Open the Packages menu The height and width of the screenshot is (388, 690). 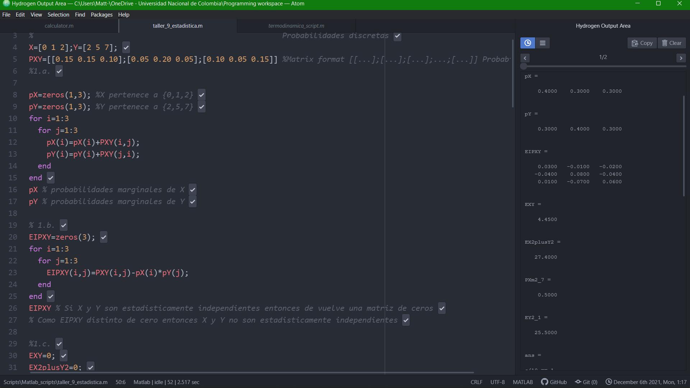coord(101,15)
